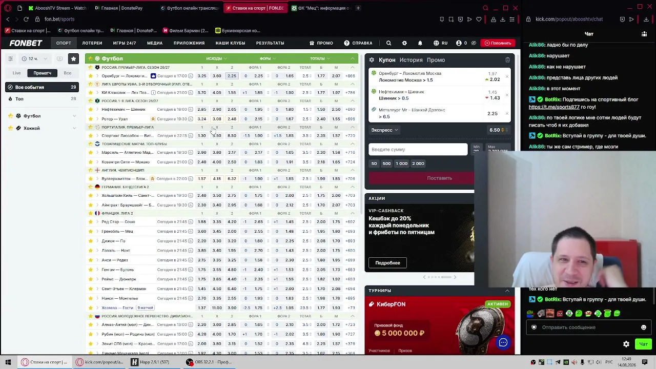This screenshot has width=656, height=369.
Task: Click the Пополнить deposit button
Action: click(498, 43)
